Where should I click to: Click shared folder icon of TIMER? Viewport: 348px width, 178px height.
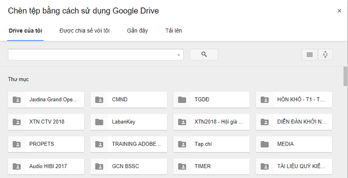click(x=182, y=166)
